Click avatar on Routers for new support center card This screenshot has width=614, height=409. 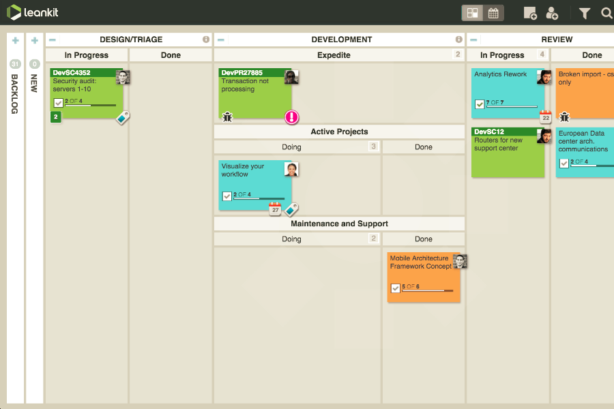544,136
